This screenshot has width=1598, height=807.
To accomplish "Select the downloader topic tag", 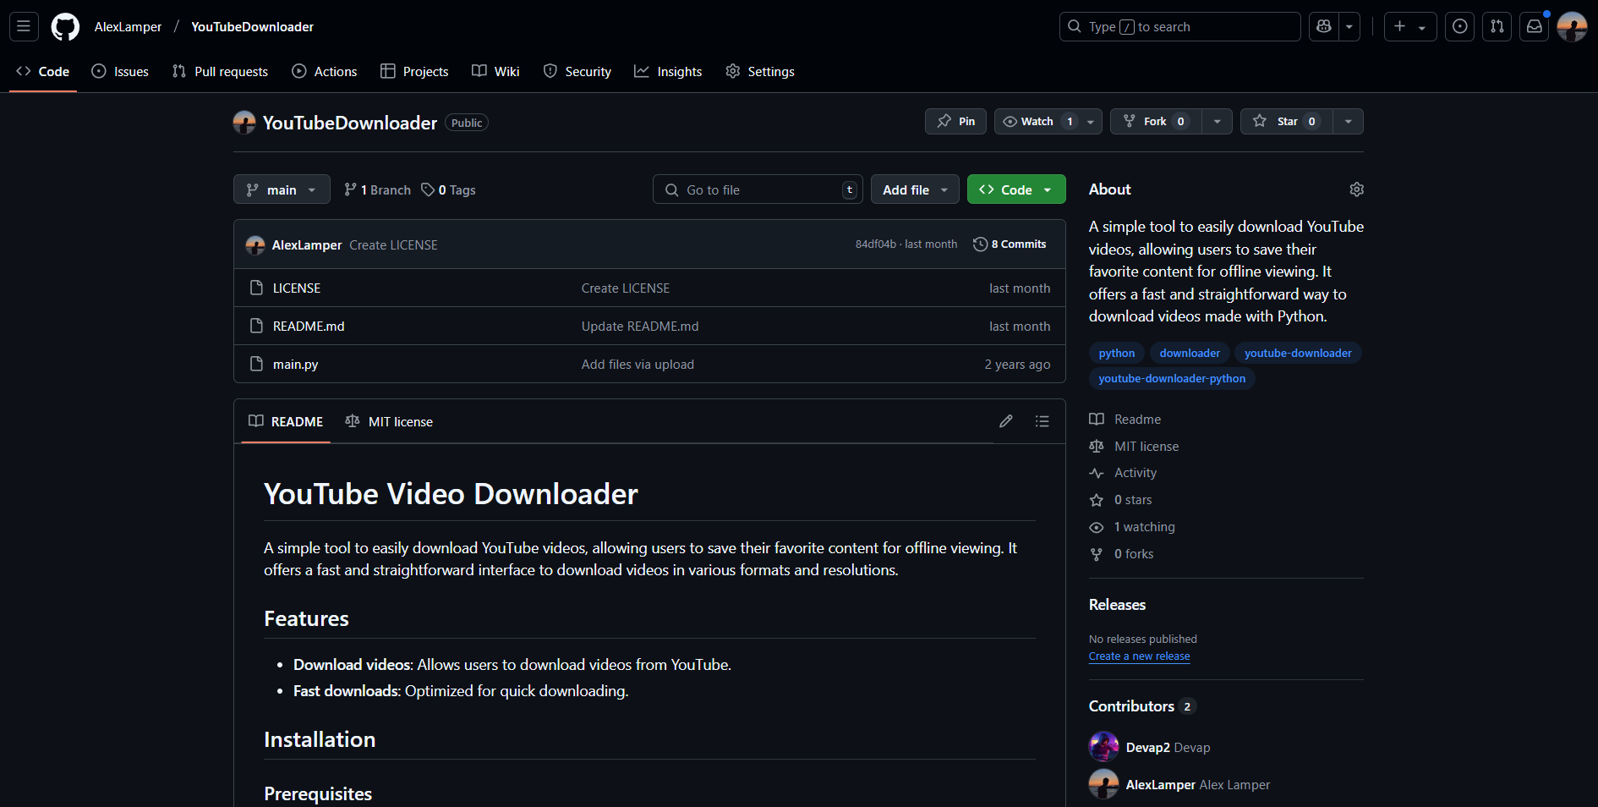I will pos(1190,353).
